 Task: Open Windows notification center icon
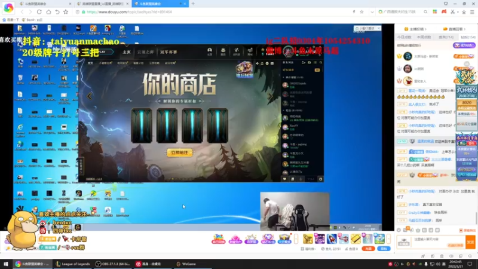tap(470, 264)
